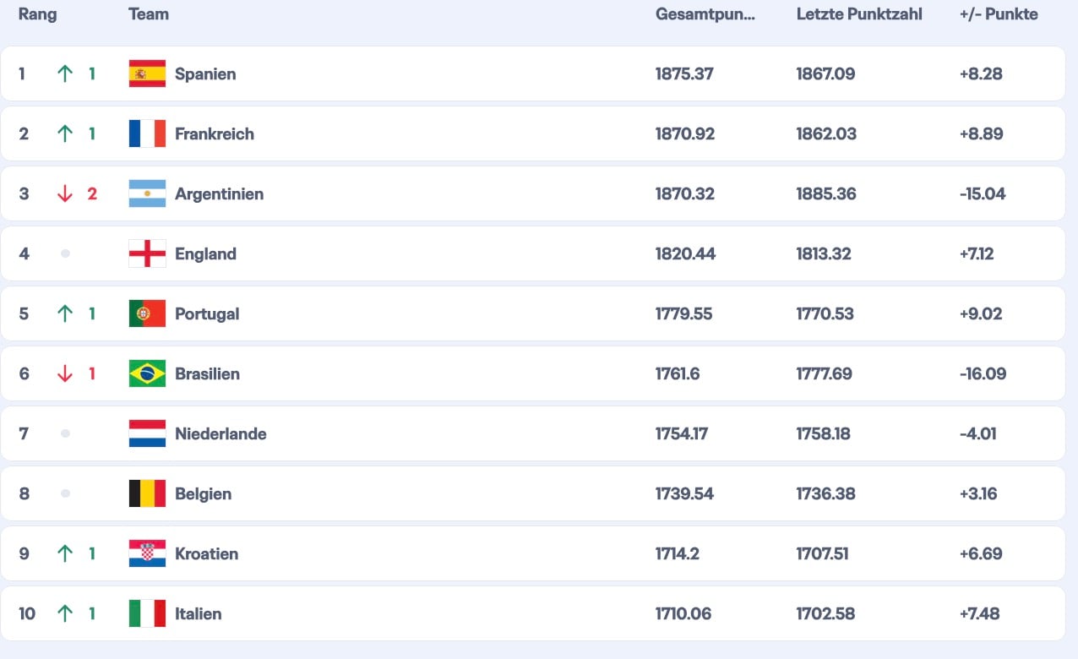Click the Brazil flag icon

(147, 373)
